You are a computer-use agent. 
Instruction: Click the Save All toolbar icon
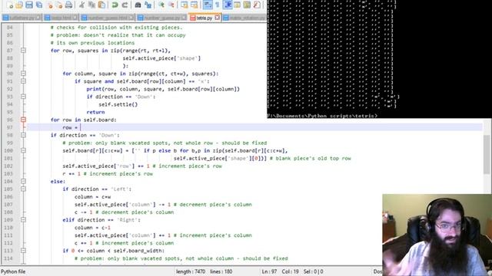tap(39, 5)
